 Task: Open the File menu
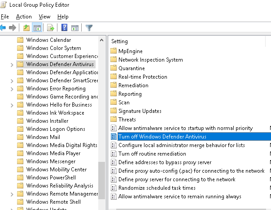point(4,17)
